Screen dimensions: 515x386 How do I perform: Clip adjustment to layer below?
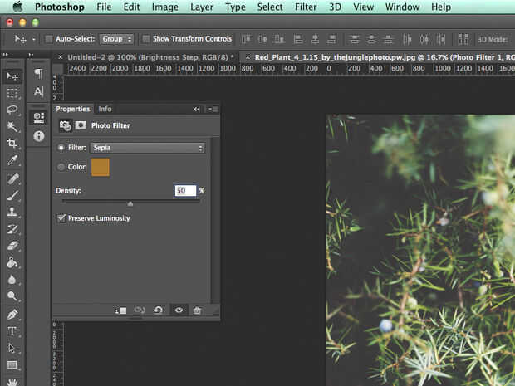coord(120,310)
